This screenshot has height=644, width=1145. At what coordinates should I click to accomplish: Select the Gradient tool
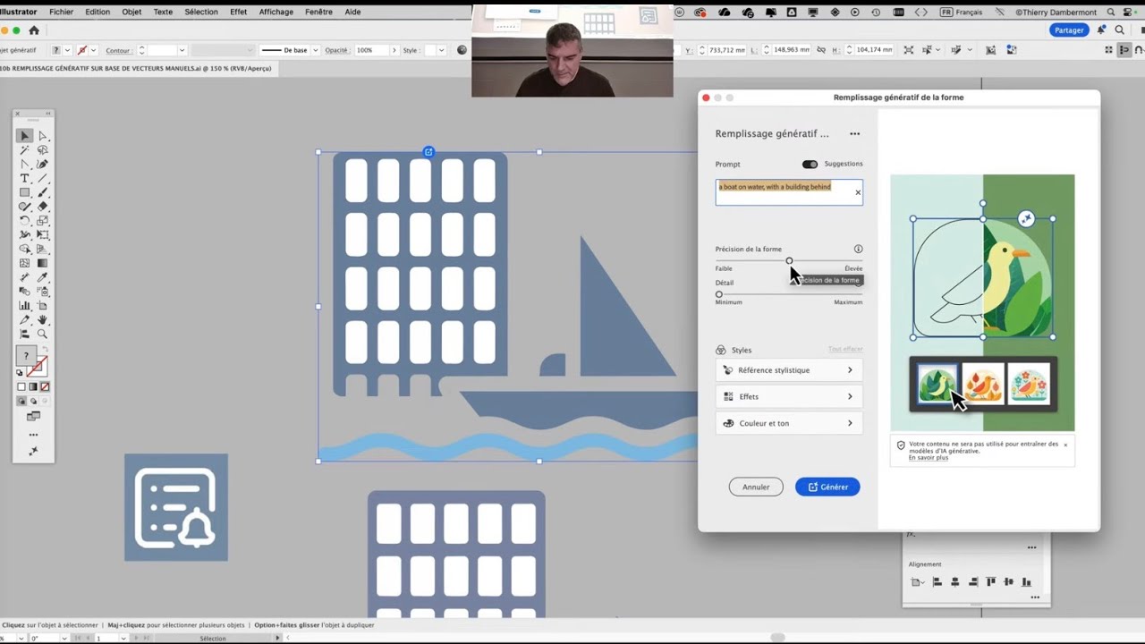(x=42, y=263)
